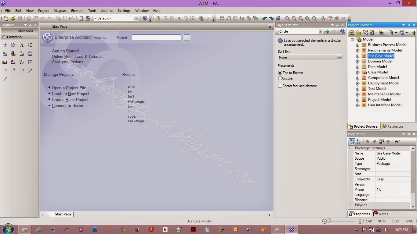Click the glasses icon in Properties toolbar
The height and width of the screenshot is (234, 417).
pos(397,142)
